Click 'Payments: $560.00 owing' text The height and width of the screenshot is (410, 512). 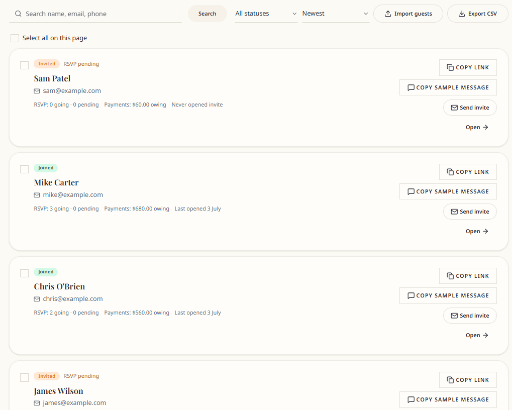[137, 313]
